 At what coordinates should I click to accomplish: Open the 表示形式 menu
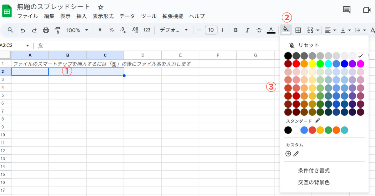[x=103, y=16]
